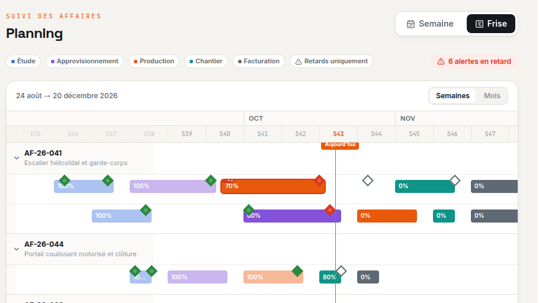The height and width of the screenshot is (303, 539).
Task: Click the solid green diamond on AF-26-044 100% bar
Action: point(297,271)
